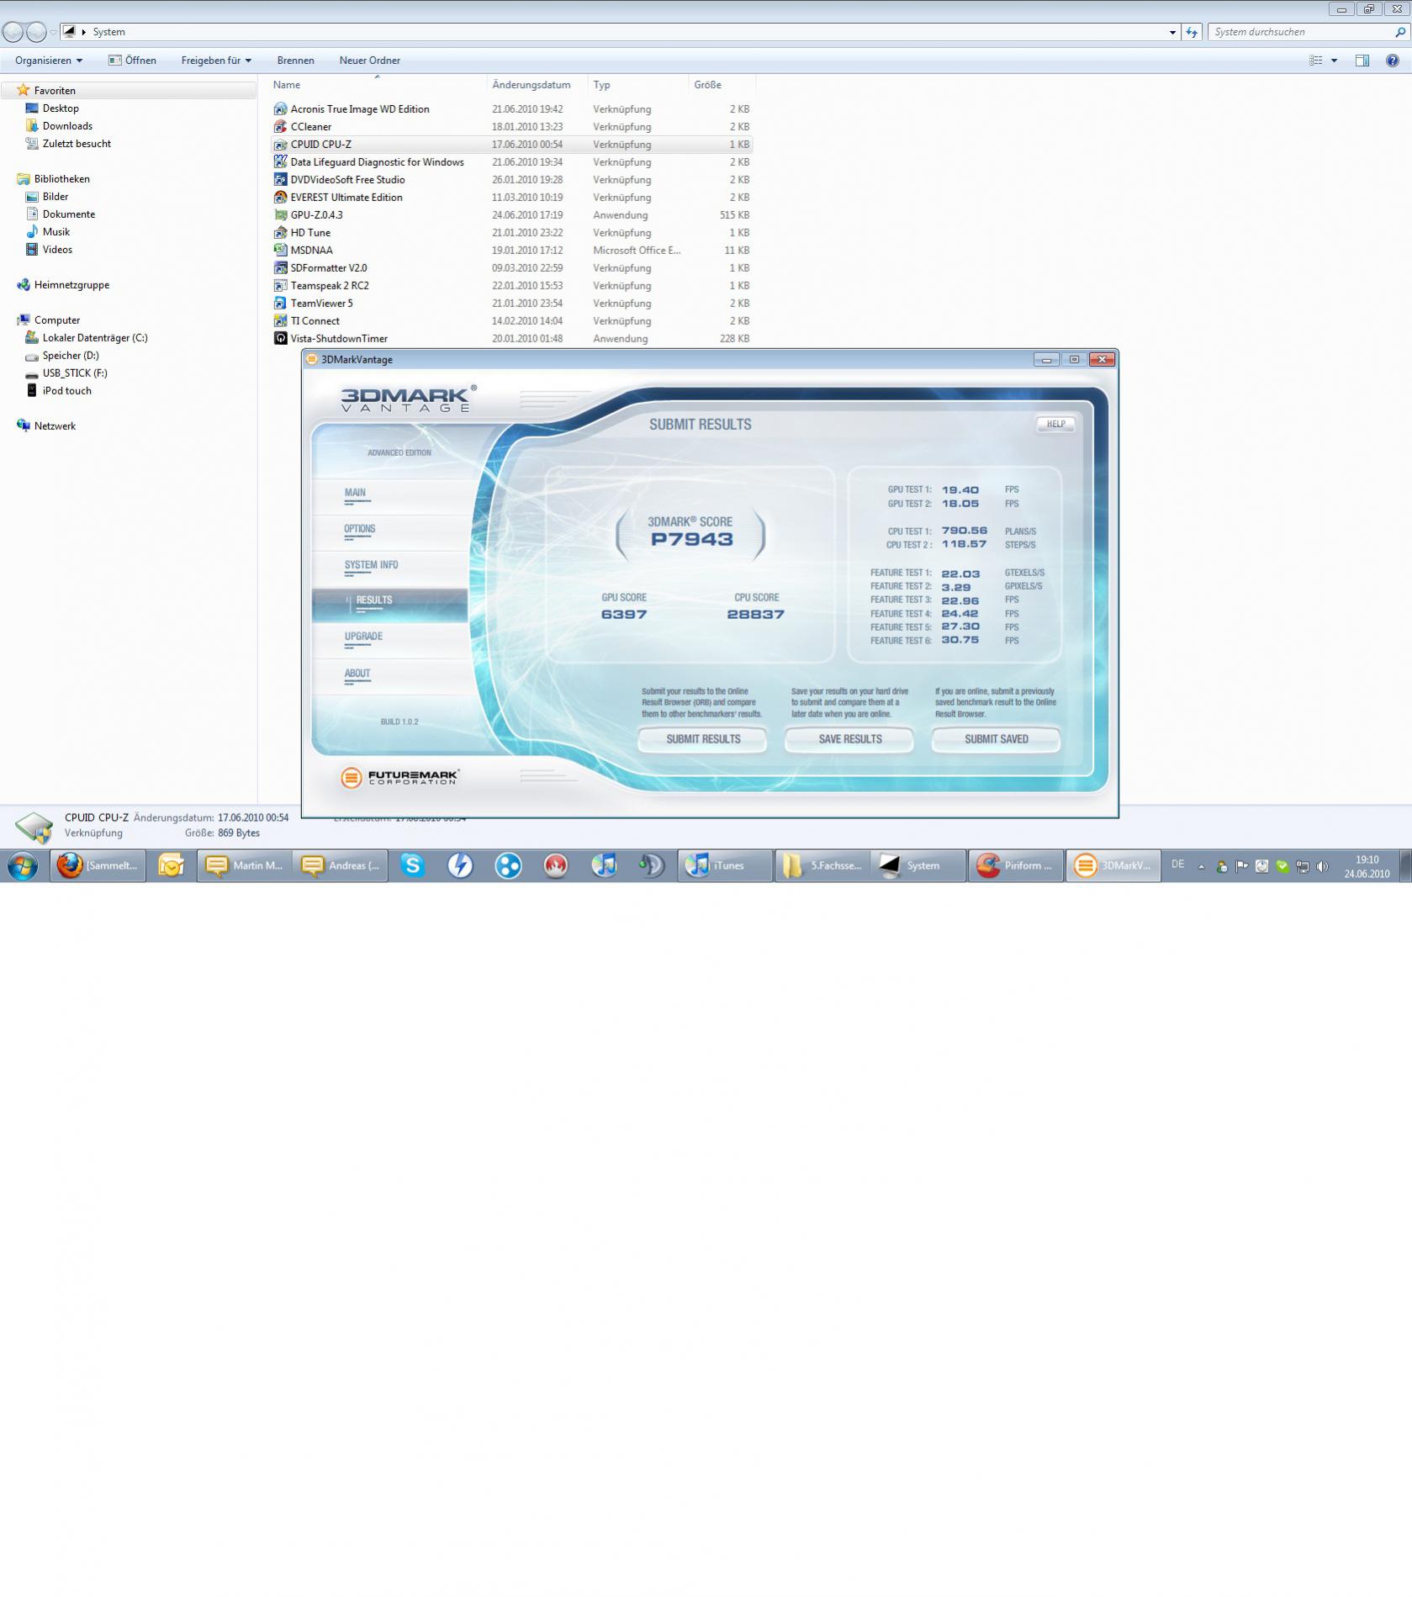This screenshot has width=1412, height=1597.
Task: Click the SAVE RESULTS button
Action: click(849, 739)
